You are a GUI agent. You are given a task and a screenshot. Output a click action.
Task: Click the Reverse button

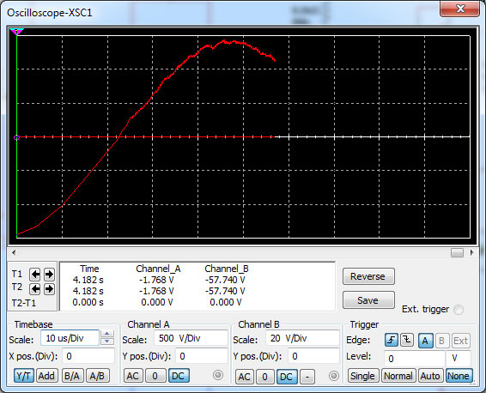(x=368, y=276)
